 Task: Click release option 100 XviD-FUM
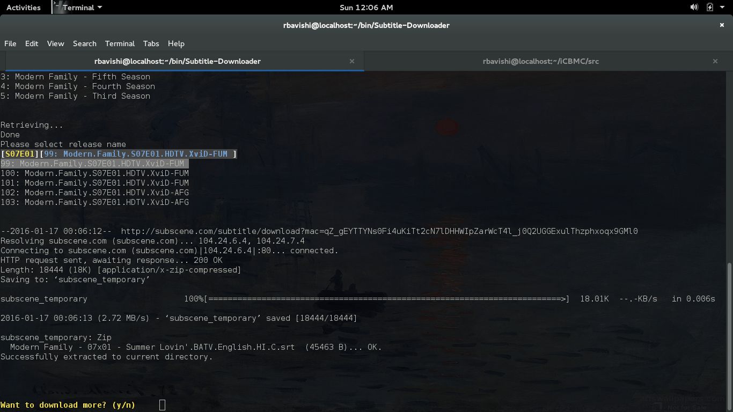tap(94, 173)
